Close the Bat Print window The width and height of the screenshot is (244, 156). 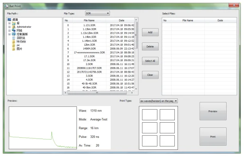pyautogui.click(x=234, y=5)
